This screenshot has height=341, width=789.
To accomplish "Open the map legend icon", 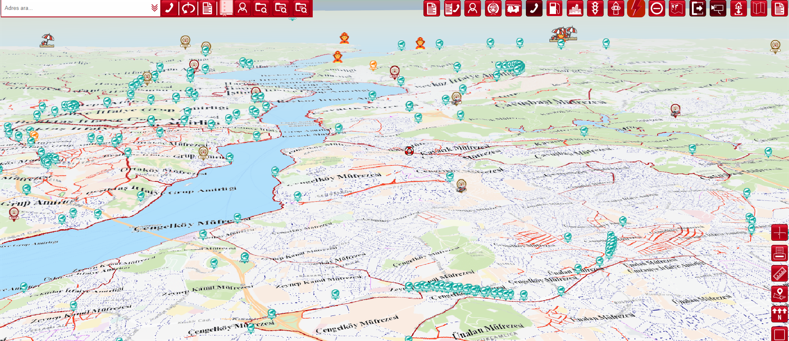I will 677,8.
